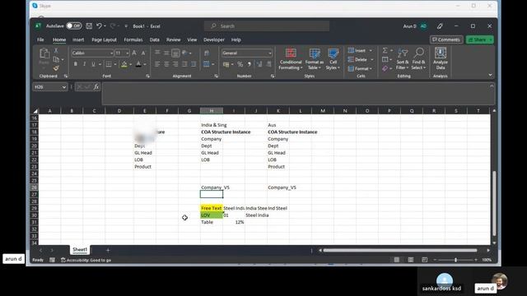The image size is (527, 296).
Task: Increase font size with larger A
Action: [134, 53]
